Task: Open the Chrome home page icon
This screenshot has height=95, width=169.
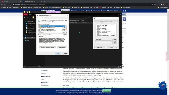Action: 10,5
